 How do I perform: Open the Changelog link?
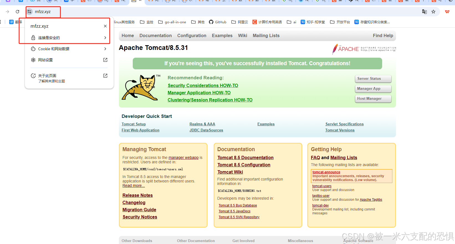point(134,203)
